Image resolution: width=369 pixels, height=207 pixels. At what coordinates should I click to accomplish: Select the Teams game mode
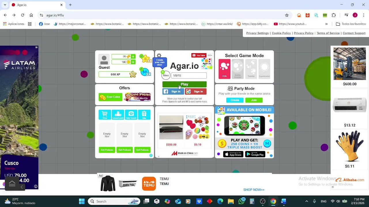(x=251, y=69)
